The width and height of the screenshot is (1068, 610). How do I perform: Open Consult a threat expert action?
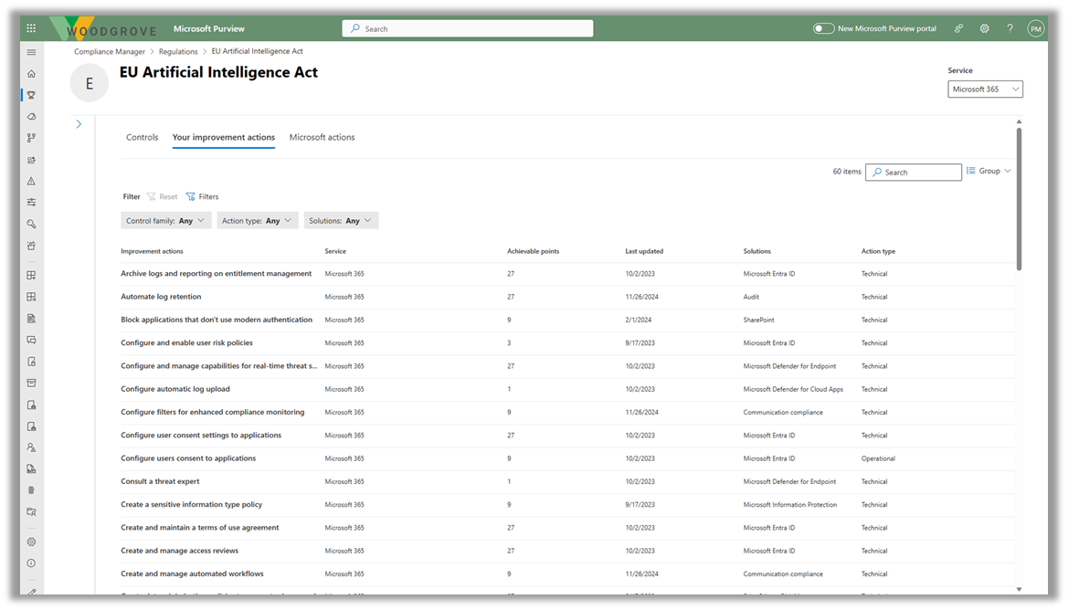[x=160, y=481]
